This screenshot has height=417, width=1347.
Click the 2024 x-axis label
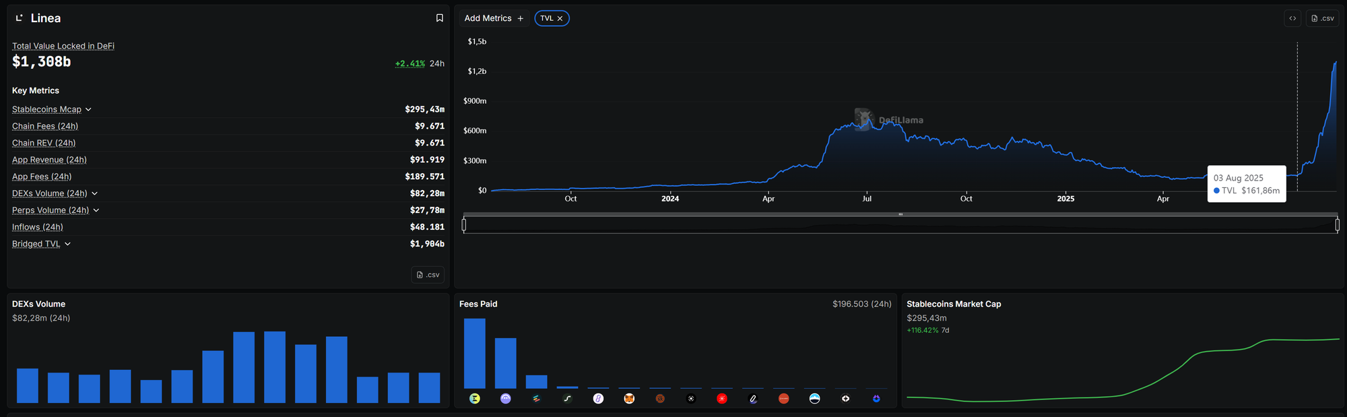click(670, 199)
